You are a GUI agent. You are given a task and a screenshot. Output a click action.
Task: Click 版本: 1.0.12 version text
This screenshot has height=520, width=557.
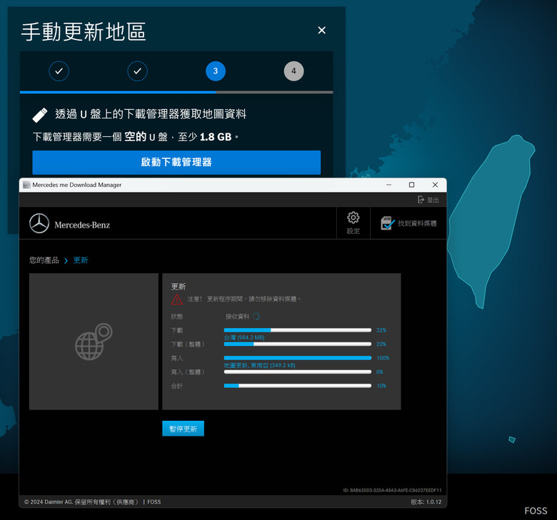pos(426,502)
